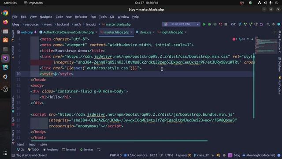Click the Git push arrow icon
Screen dimensions: 282x159
(251, 24)
